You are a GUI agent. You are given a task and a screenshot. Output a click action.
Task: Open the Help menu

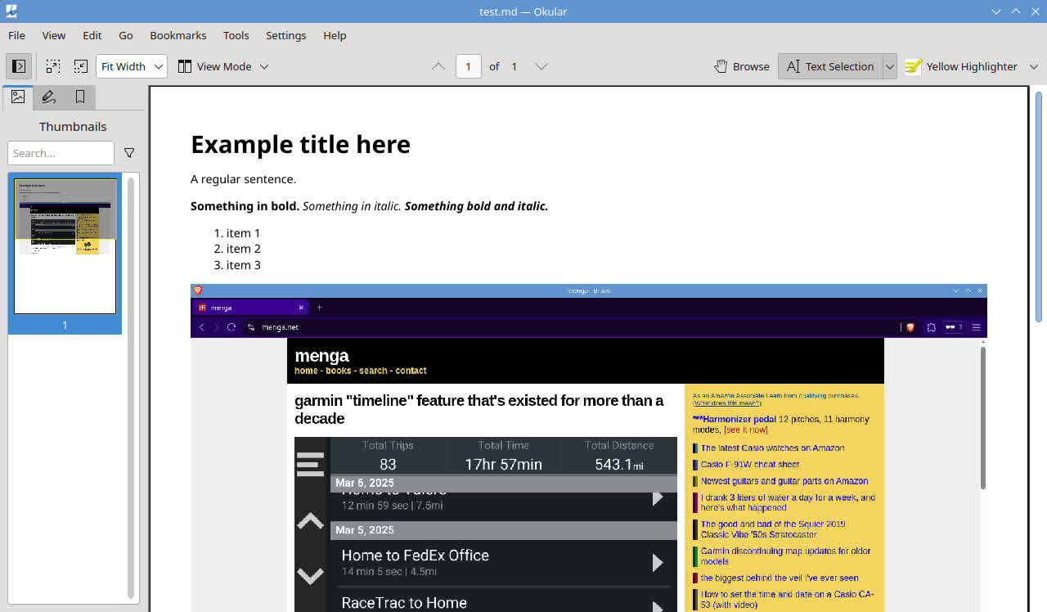335,35
